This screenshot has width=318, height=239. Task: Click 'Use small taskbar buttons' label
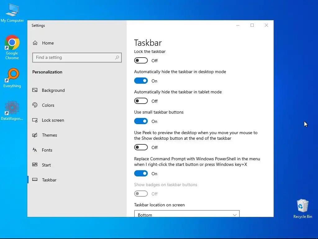click(x=159, y=112)
